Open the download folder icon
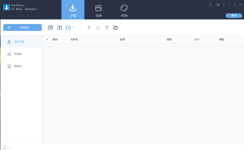The height and width of the screenshot is (150, 244). 116,28
